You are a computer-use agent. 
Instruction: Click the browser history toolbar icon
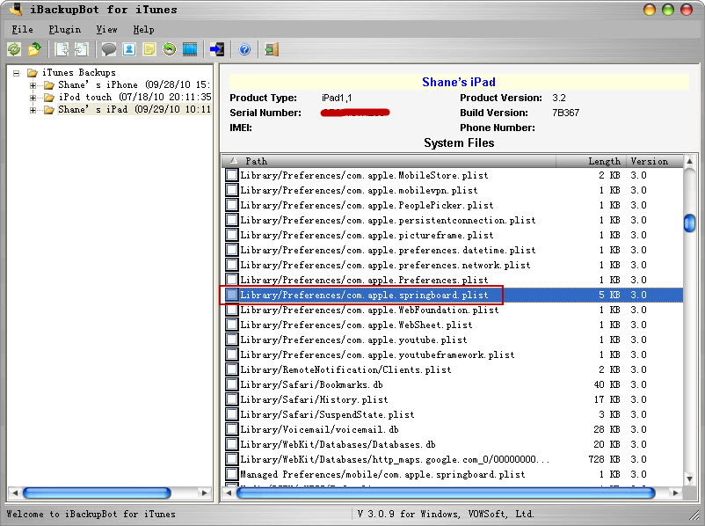coord(170,49)
